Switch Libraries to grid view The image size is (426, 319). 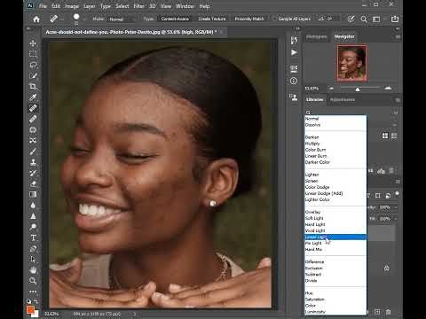(385, 136)
